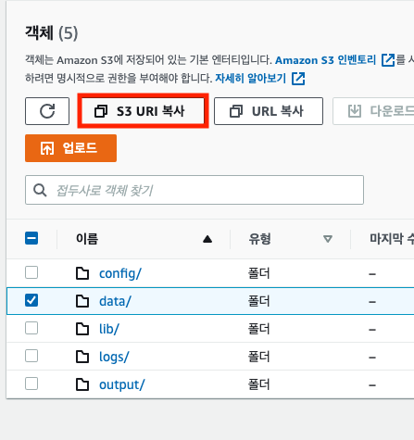Viewport: 414px width, 440px height.
Task: Click the 폴더 type cell in data/ row
Action: (x=259, y=301)
